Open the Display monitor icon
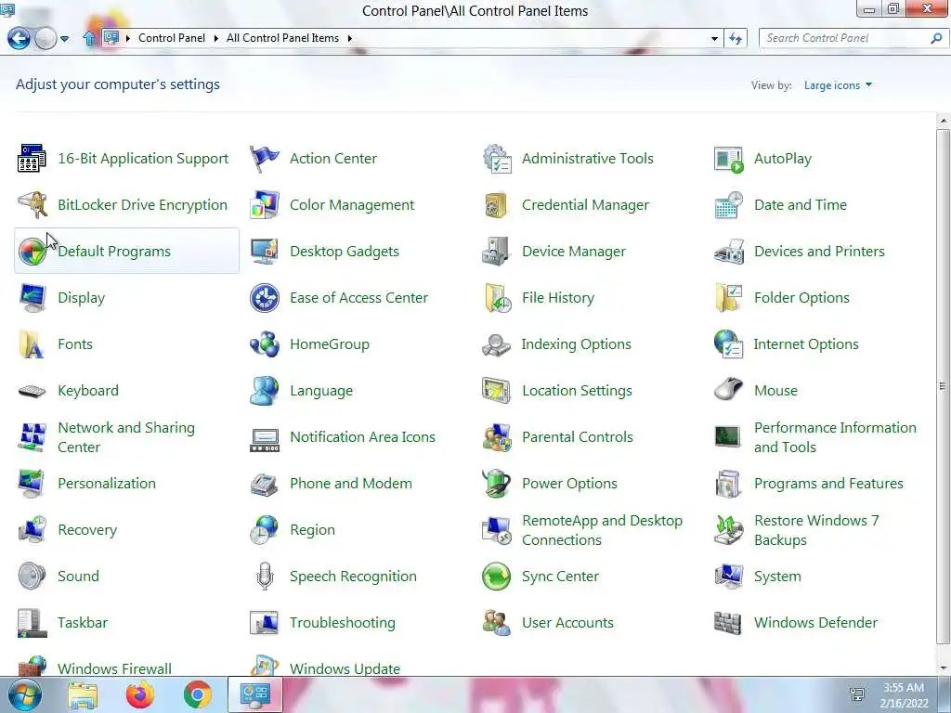 32,298
